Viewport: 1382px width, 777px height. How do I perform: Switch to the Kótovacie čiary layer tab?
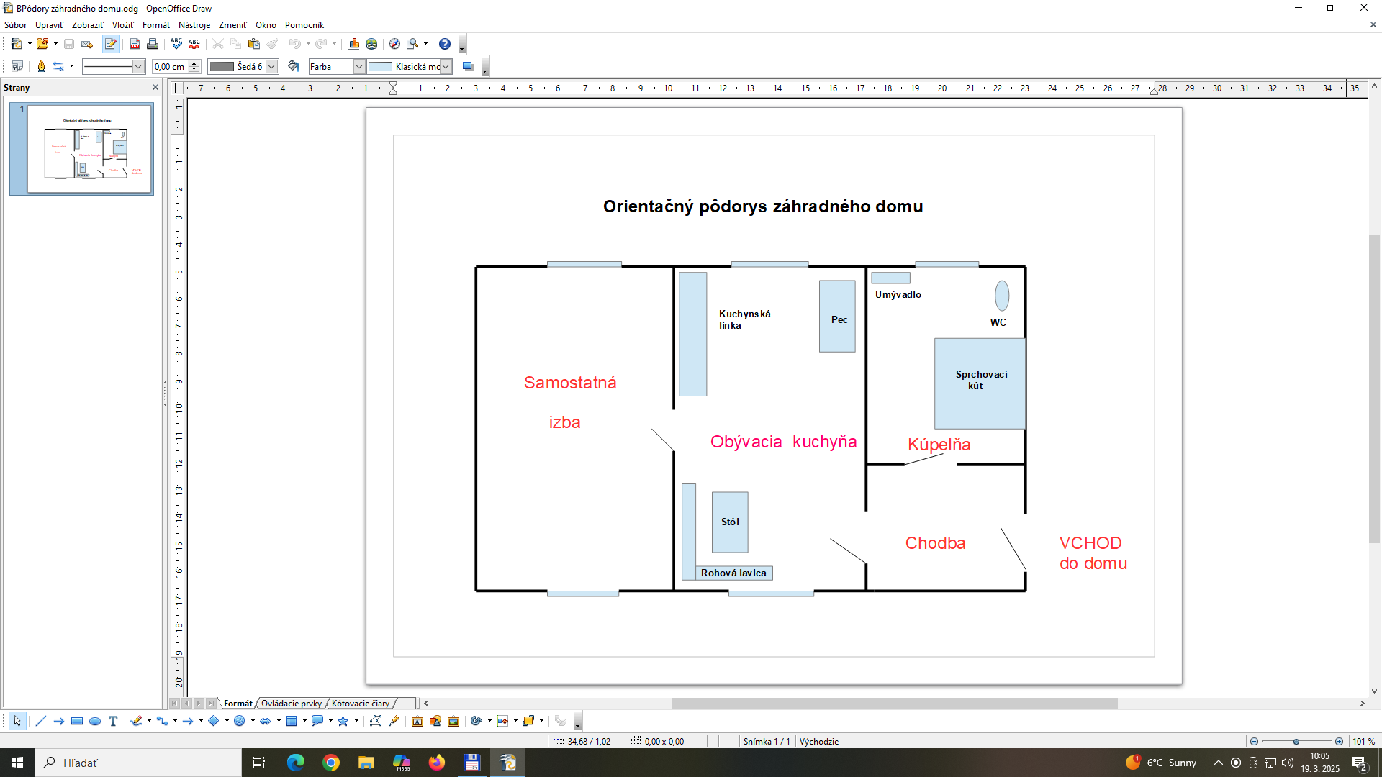click(x=361, y=704)
